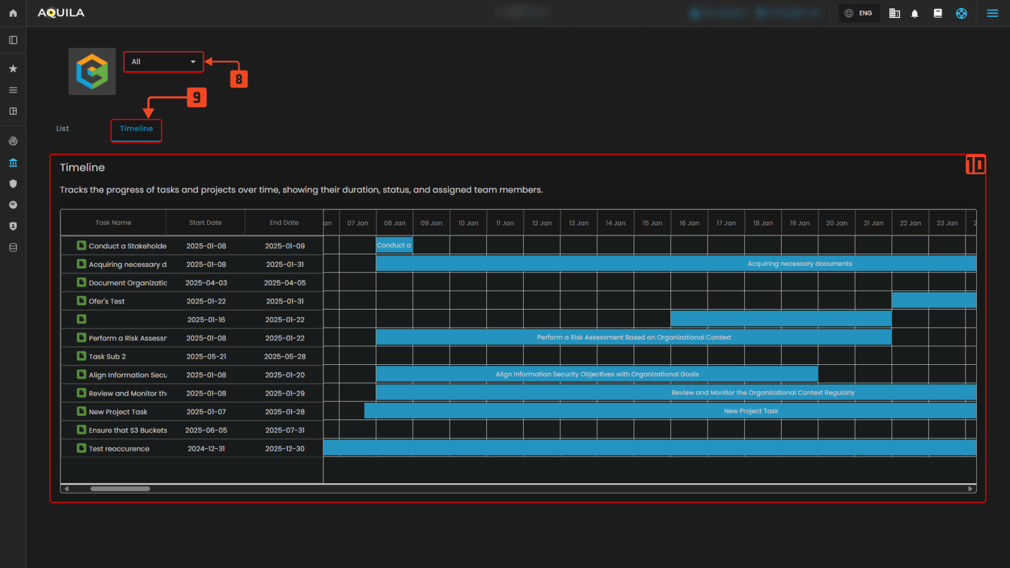Go to home via sidebar icon
The width and height of the screenshot is (1010, 568).
pyautogui.click(x=13, y=13)
